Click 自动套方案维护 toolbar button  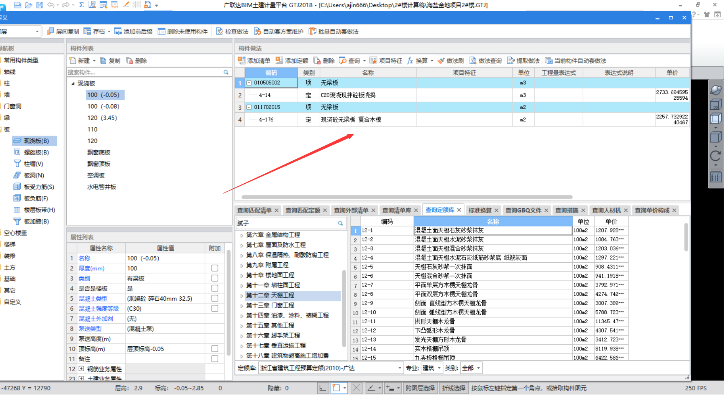pos(279,31)
